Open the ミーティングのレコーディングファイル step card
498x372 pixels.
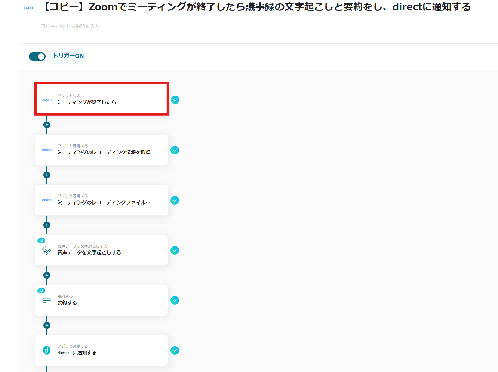pos(101,200)
